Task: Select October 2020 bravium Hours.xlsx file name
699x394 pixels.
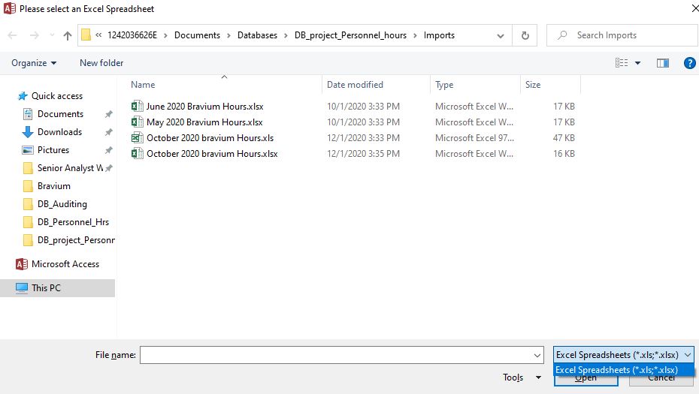Action: (212, 154)
